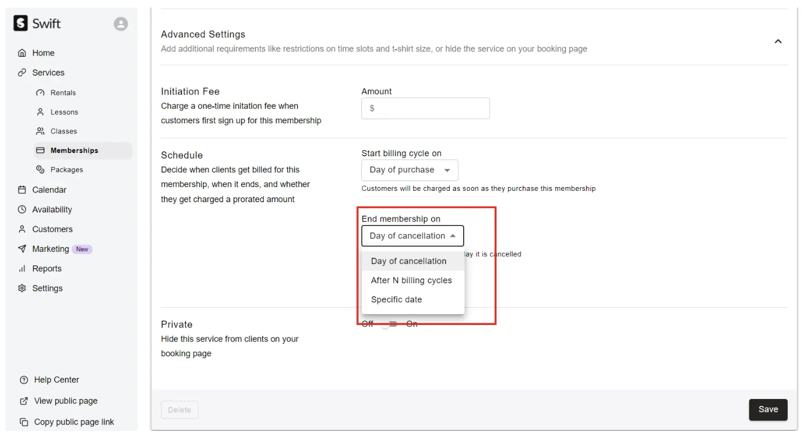Click the Calendar icon in sidebar
This screenshot has width=805, height=439.
[x=22, y=190]
